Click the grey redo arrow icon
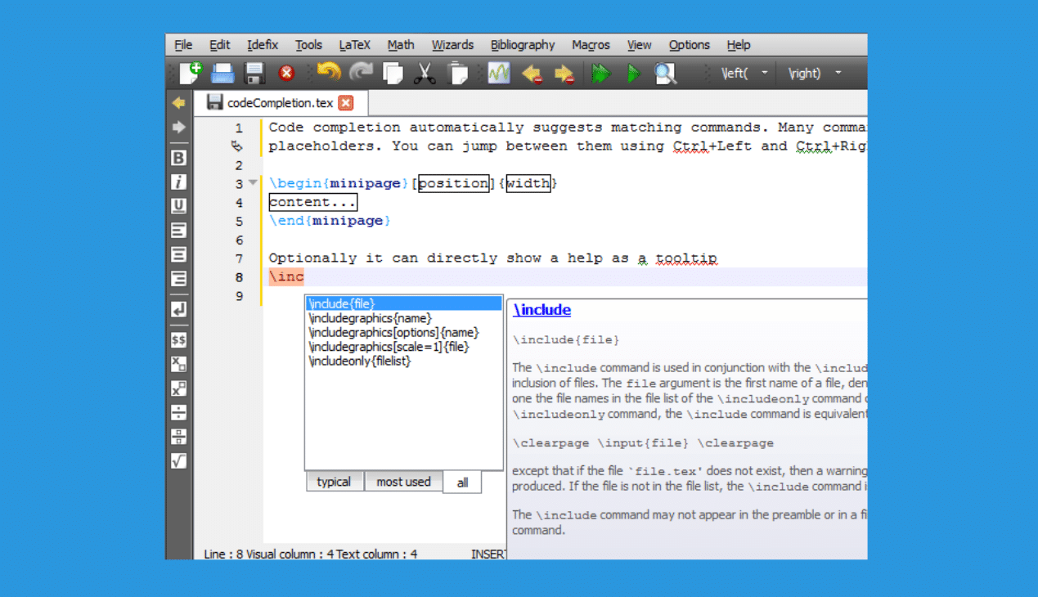1038x597 pixels. pos(361,73)
